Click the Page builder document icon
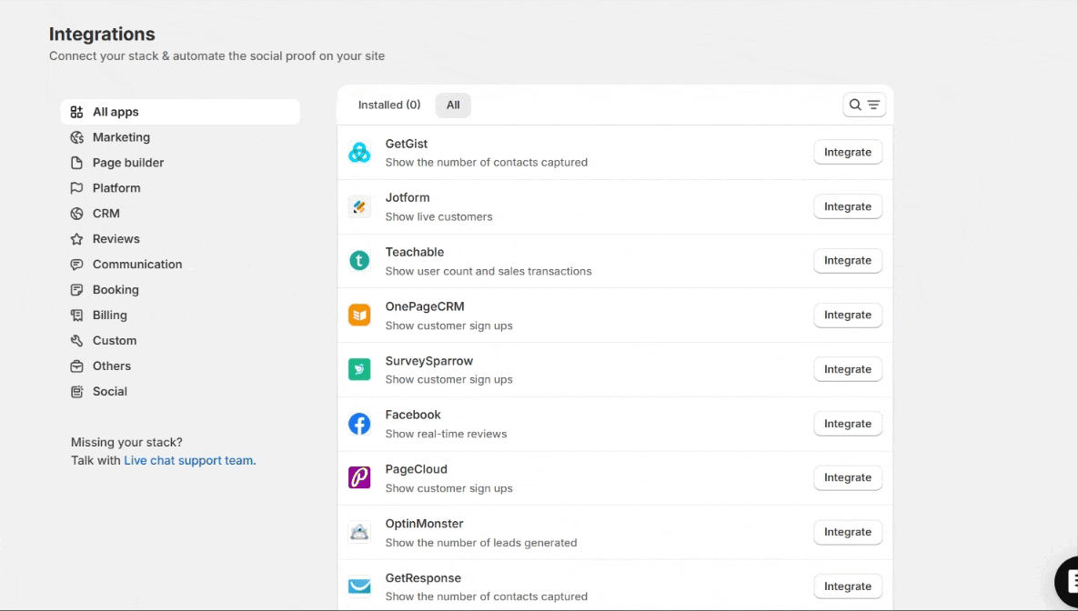Viewport: 1078px width, 611px height. (x=77, y=163)
